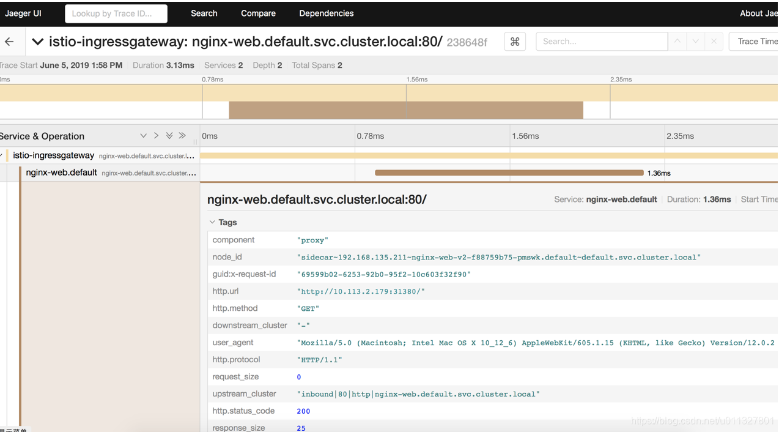Collapse the Tags section
The height and width of the screenshot is (432, 779).
click(223, 222)
